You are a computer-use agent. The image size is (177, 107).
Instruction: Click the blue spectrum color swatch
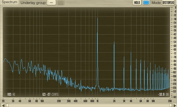click(x=146, y=2)
